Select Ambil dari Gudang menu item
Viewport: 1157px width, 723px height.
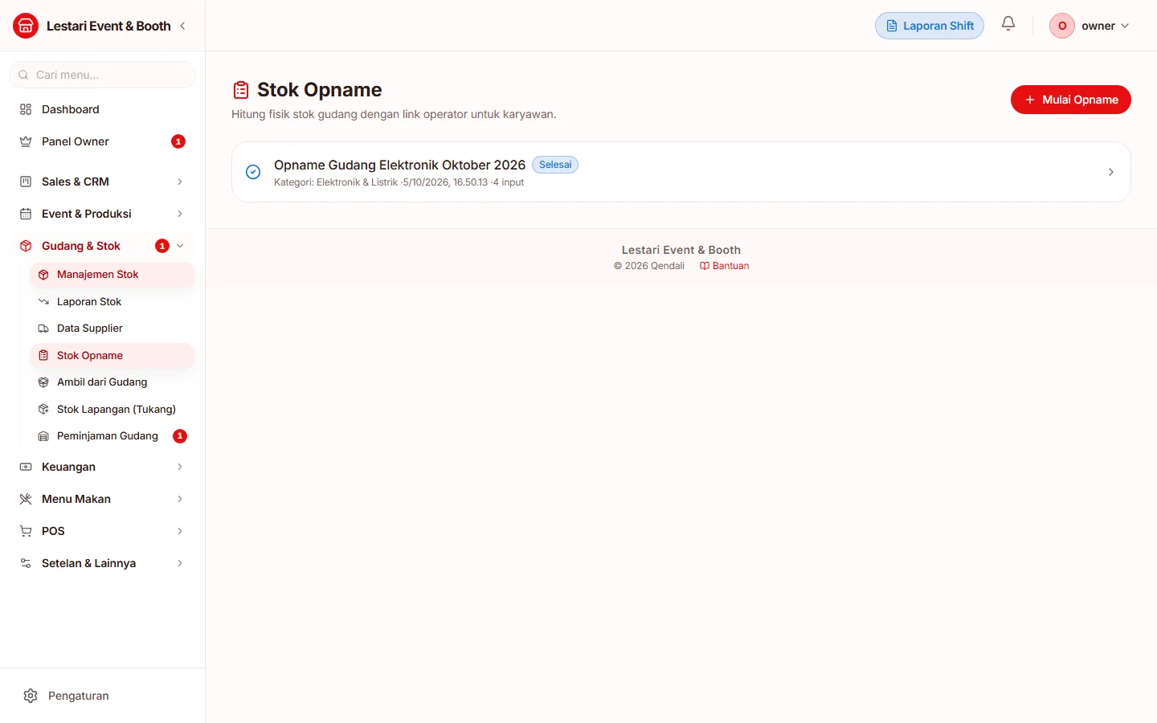(112, 382)
